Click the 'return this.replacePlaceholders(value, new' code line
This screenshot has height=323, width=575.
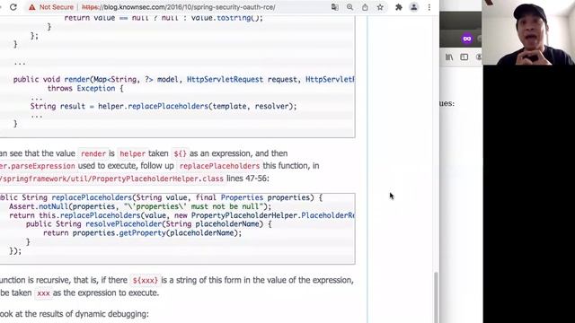pyautogui.click(x=181, y=215)
